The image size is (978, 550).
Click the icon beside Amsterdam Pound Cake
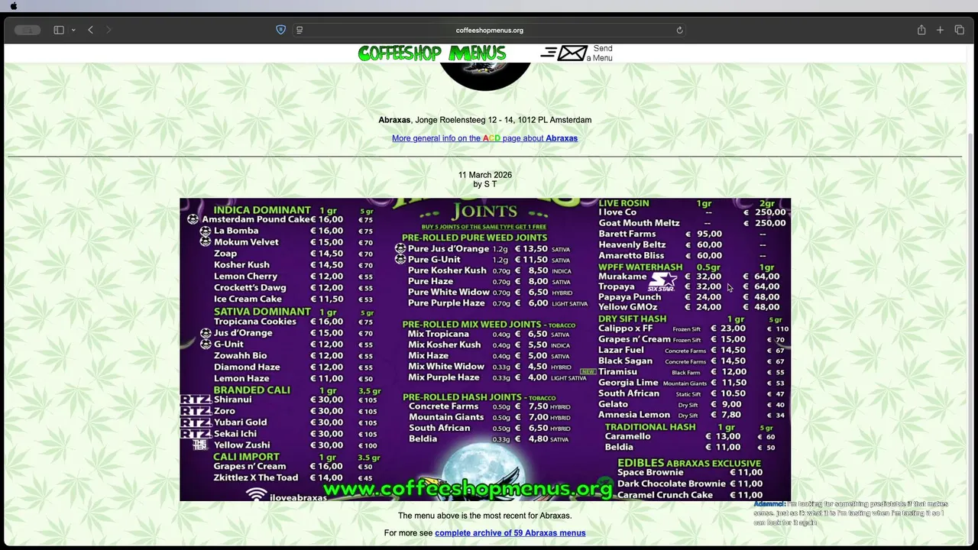pos(193,219)
